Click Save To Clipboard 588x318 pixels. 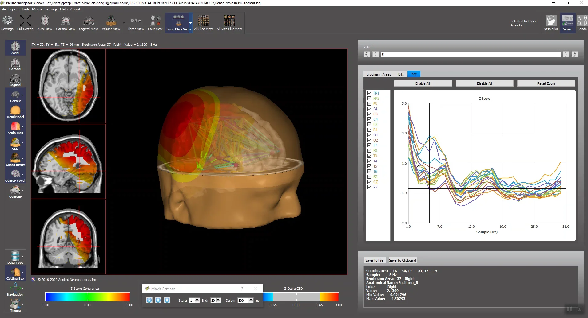click(402, 260)
